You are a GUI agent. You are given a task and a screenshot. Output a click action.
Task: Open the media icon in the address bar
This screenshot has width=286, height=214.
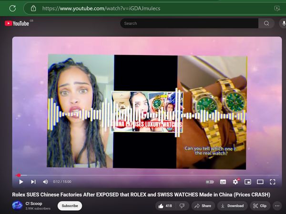pos(277,8)
